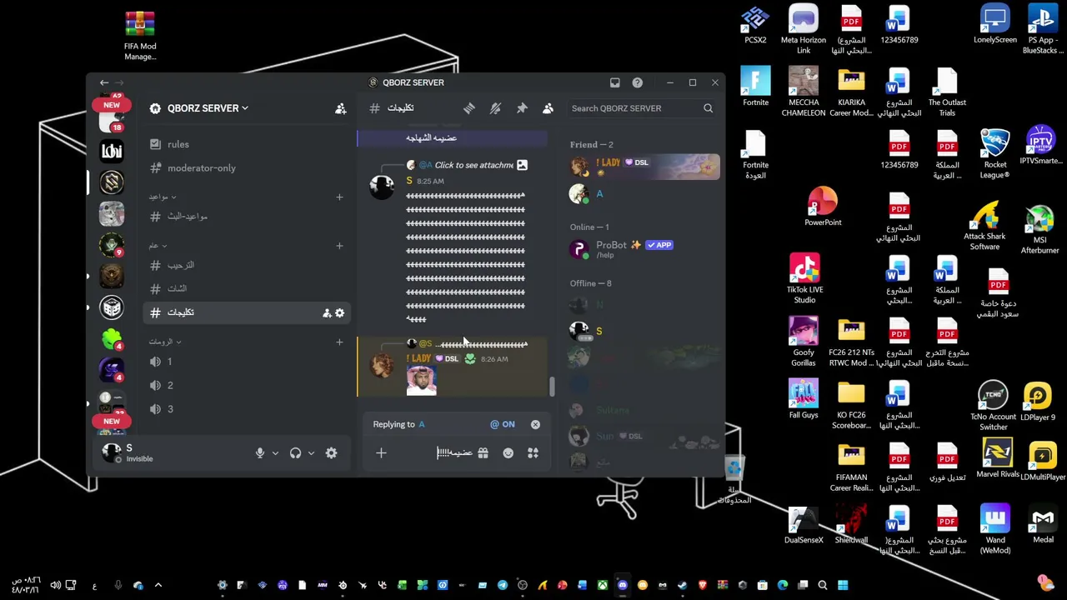Viewport: 1067px width, 600px height.
Task: Create invite for تكليجات channel
Action: click(327, 312)
